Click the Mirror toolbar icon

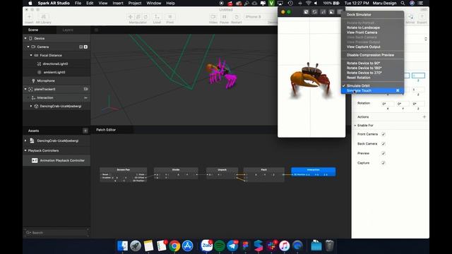click(410, 17)
